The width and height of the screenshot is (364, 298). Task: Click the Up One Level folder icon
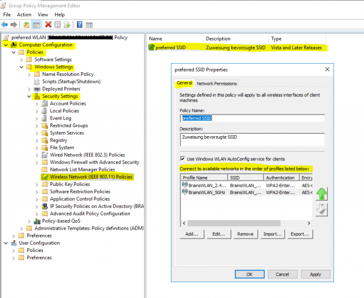pos(27,24)
